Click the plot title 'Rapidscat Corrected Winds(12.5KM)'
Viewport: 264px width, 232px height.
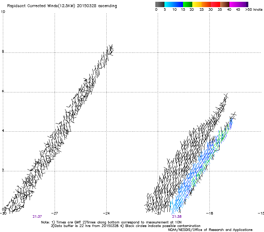(41, 6)
